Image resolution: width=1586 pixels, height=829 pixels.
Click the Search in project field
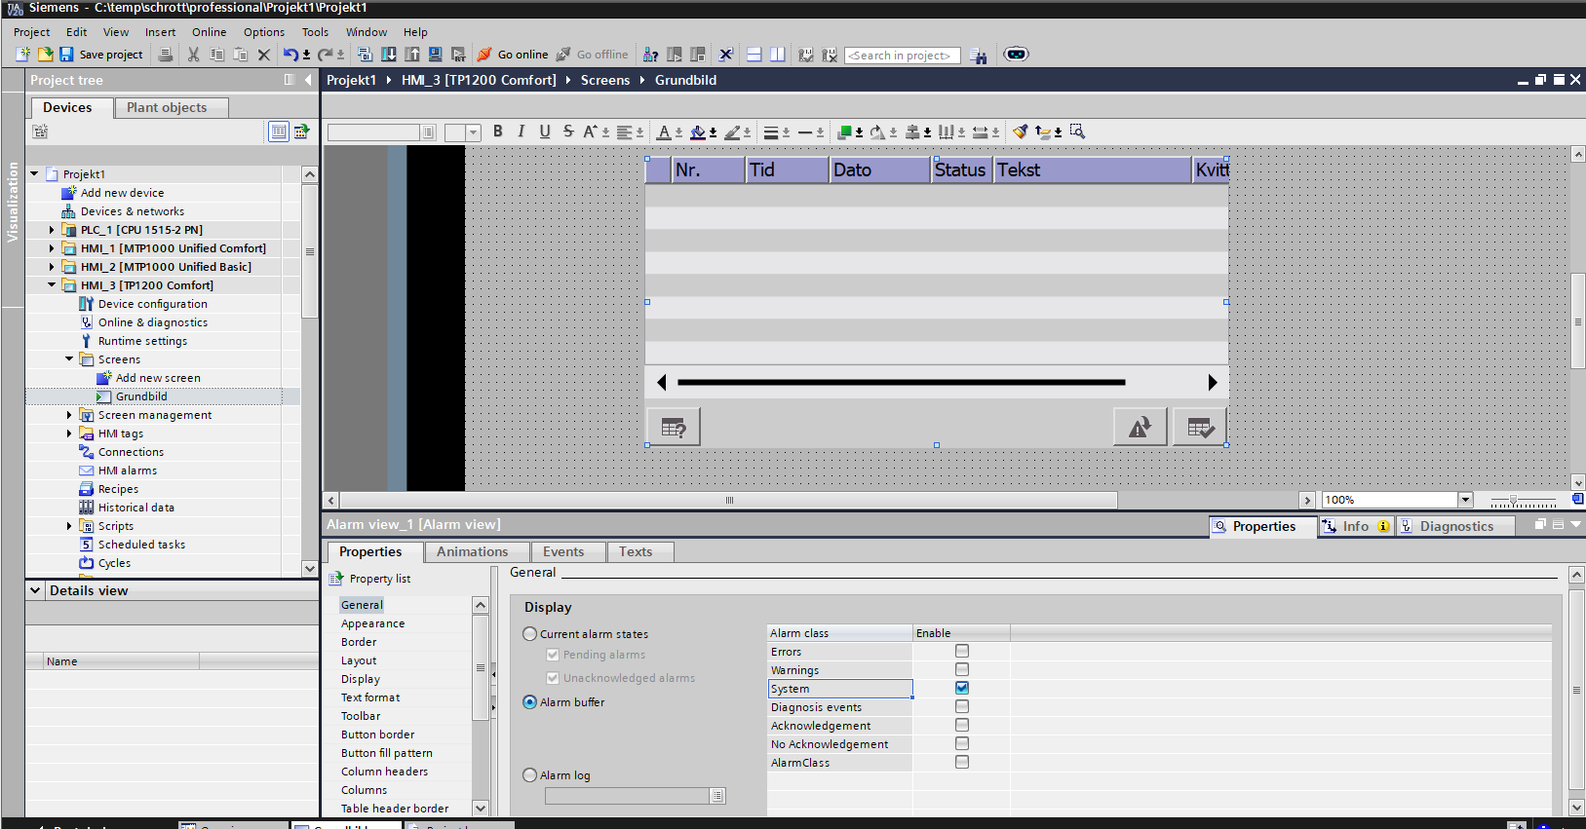tap(901, 56)
